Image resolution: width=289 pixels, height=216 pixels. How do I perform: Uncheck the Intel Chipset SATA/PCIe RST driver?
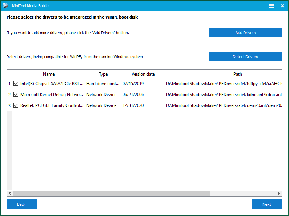16,84
